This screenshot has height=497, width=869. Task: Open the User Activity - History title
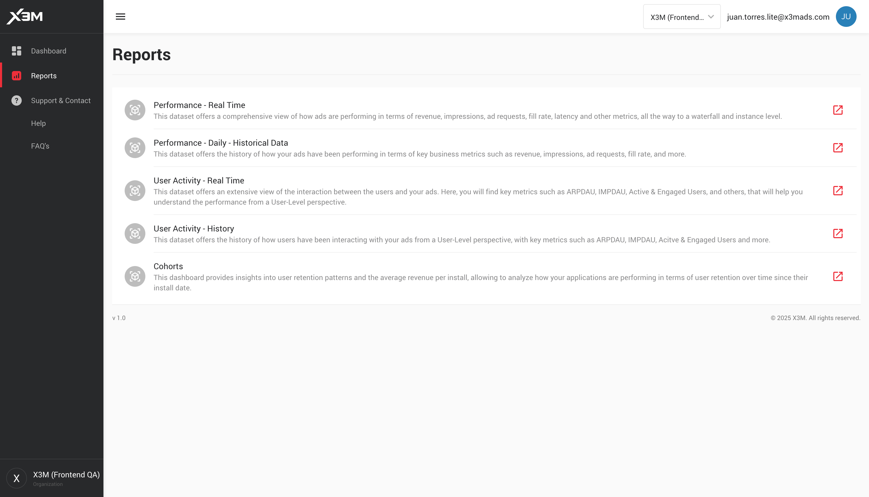[194, 229]
